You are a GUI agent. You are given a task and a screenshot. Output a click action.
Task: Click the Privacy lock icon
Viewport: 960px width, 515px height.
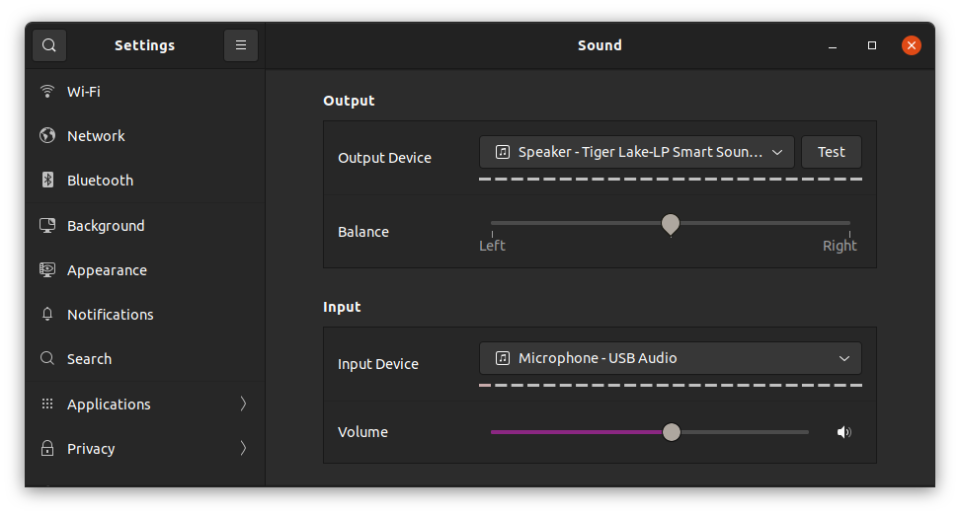click(x=47, y=449)
